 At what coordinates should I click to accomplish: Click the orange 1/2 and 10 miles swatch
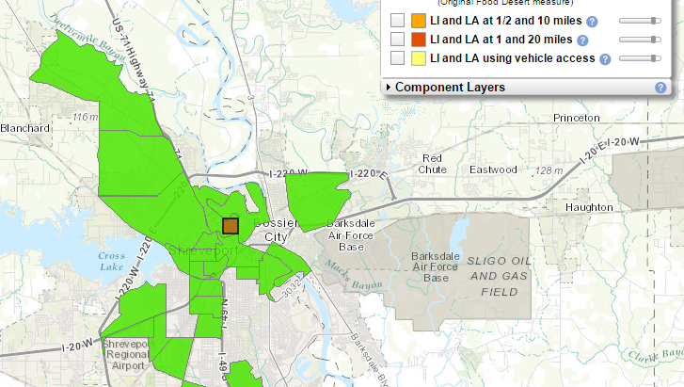(x=418, y=21)
